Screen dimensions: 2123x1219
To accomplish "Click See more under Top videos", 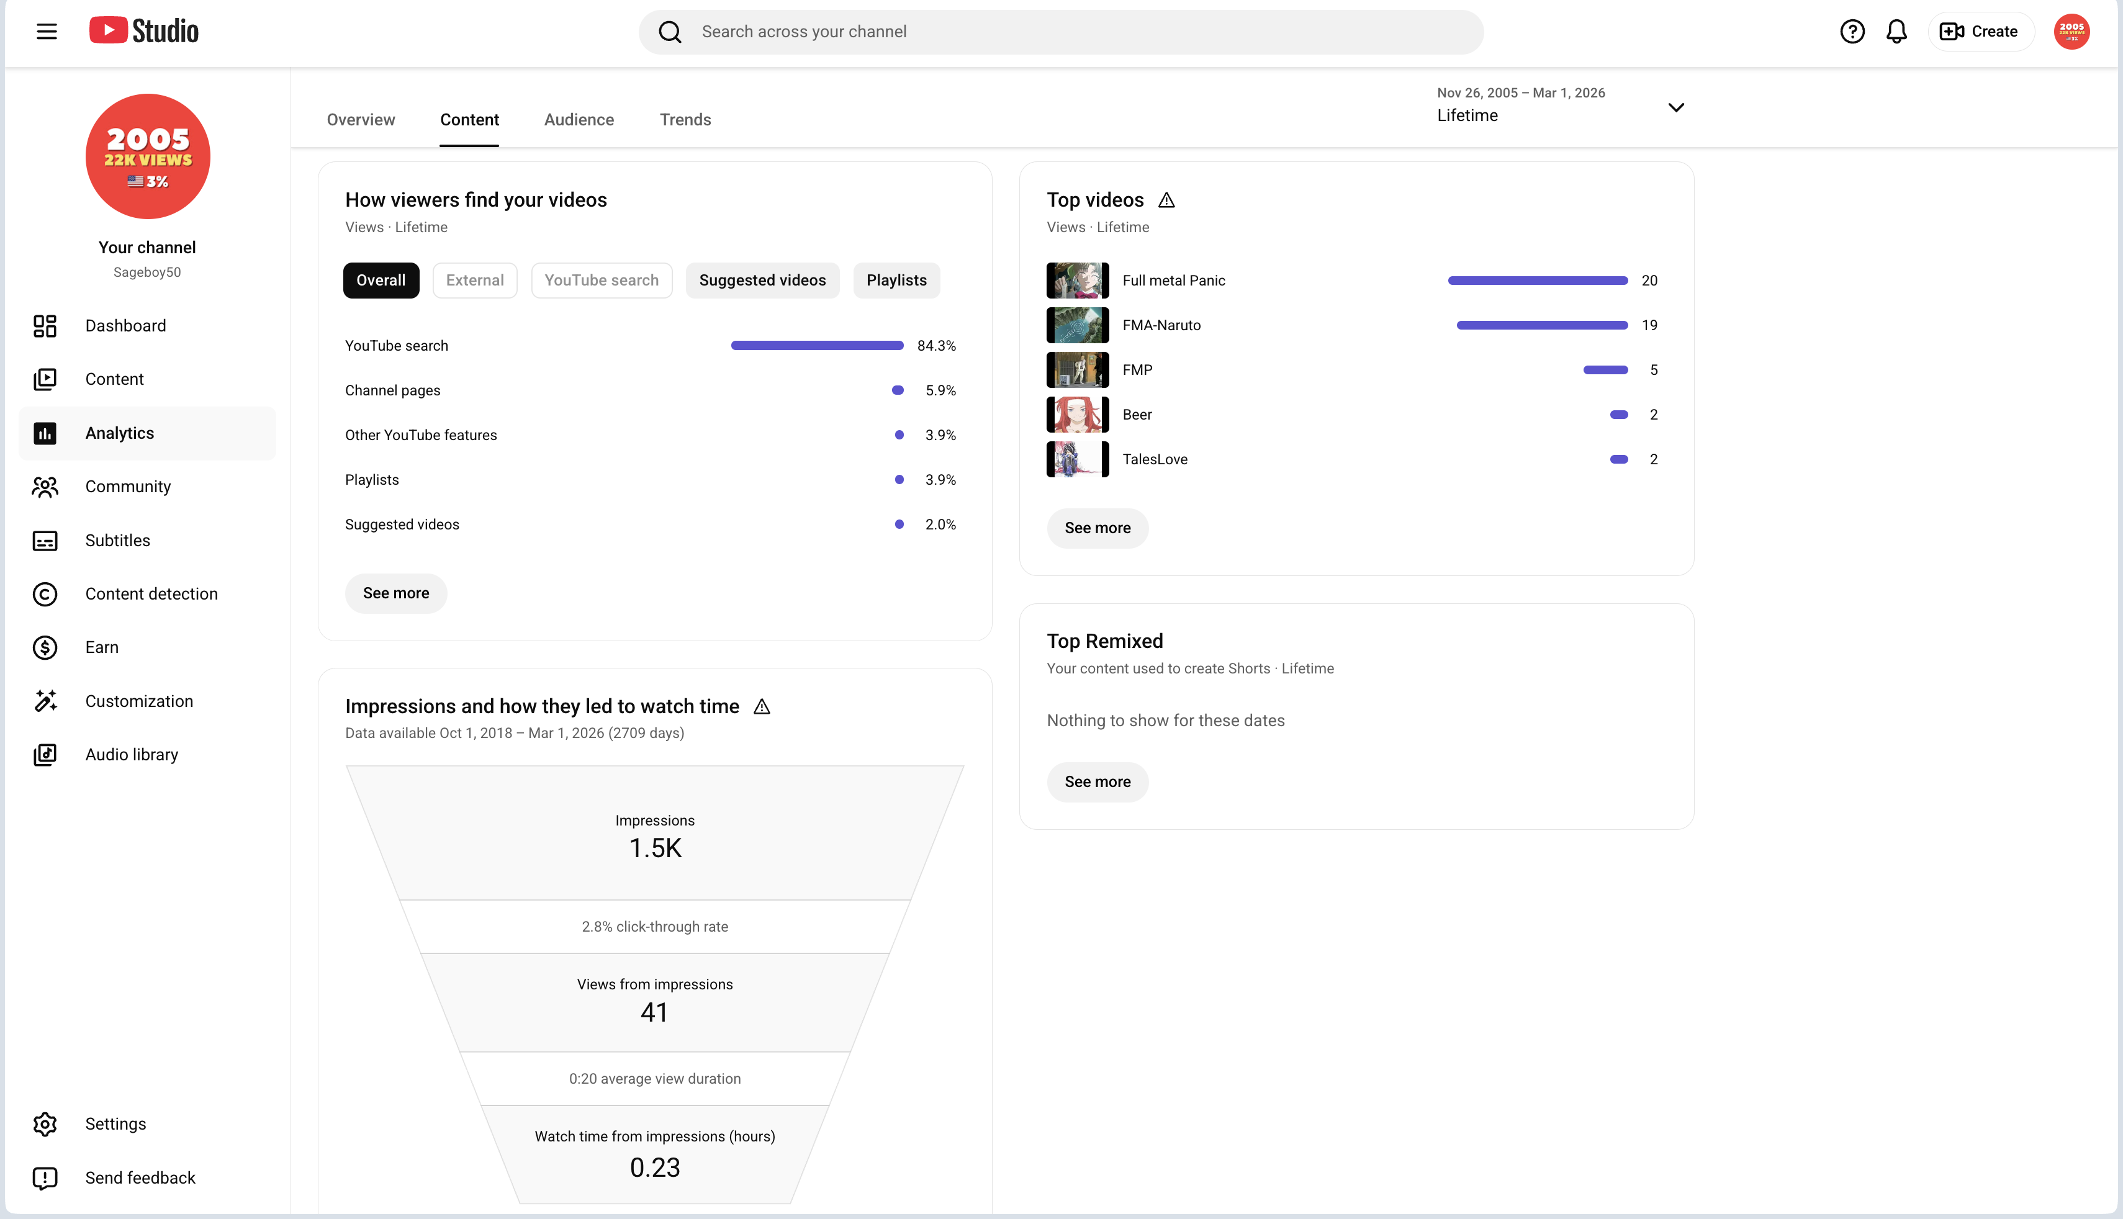I will coord(1097,528).
